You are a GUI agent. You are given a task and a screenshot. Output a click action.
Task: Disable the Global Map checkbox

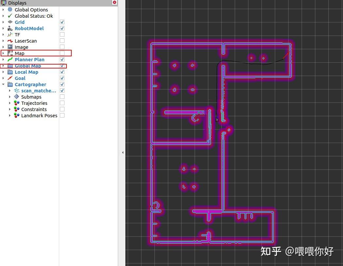[62, 66]
